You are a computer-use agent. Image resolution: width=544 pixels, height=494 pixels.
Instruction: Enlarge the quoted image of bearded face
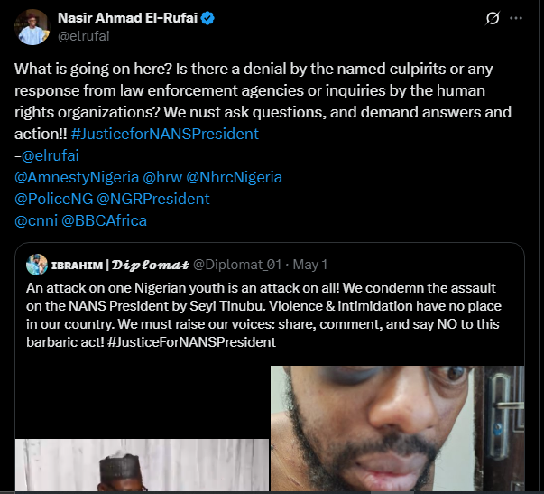pos(397,429)
